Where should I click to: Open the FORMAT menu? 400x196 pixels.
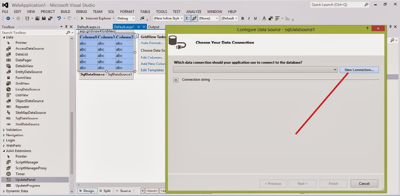click(x=127, y=11)
